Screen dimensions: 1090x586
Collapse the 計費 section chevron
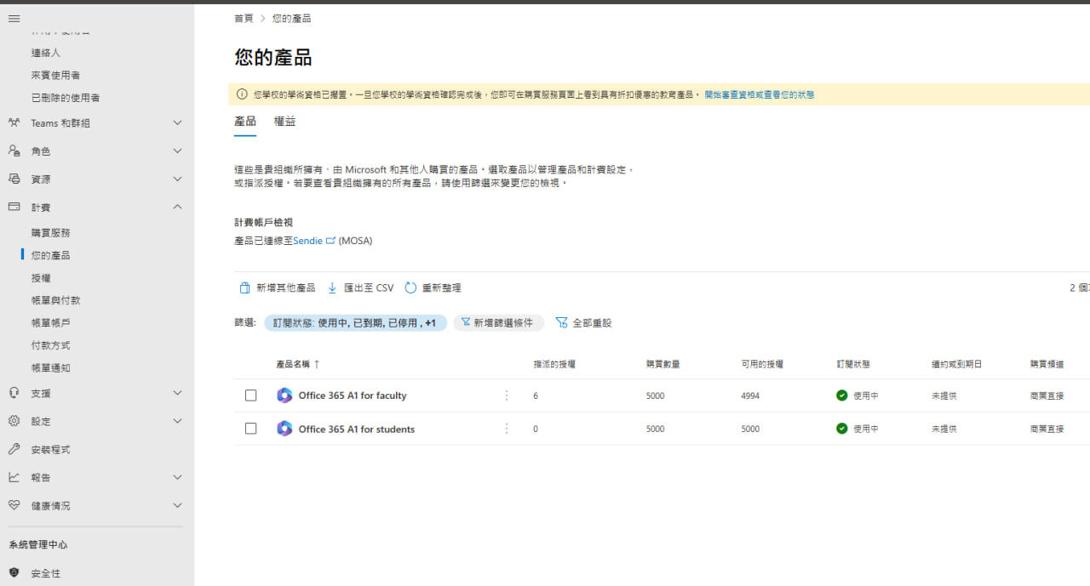pyautogui.click(x=177, y=208)
